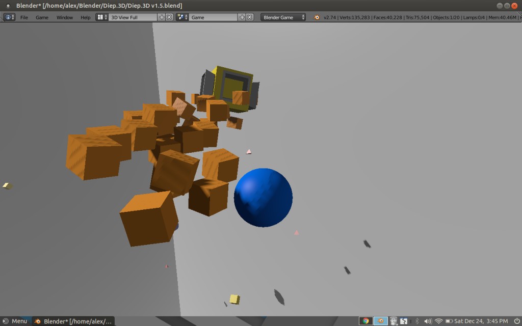Open the Window menu

[x=64, y=17]
